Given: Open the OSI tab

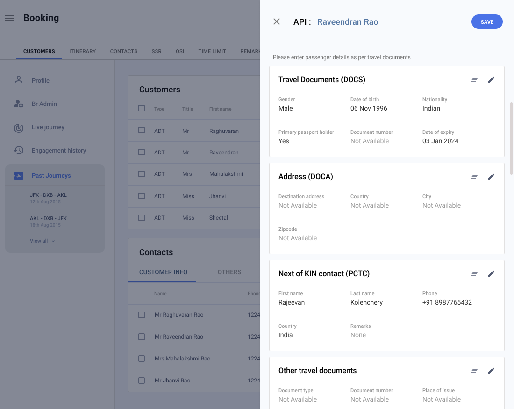Looking at the screenshot, I should (x=180, y=51).
